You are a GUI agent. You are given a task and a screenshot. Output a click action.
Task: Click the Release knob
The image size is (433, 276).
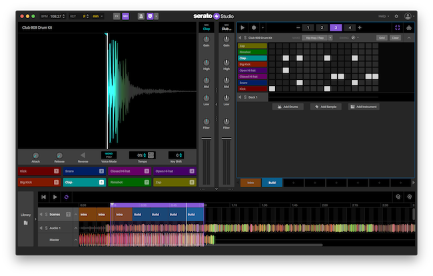point(59,155)
